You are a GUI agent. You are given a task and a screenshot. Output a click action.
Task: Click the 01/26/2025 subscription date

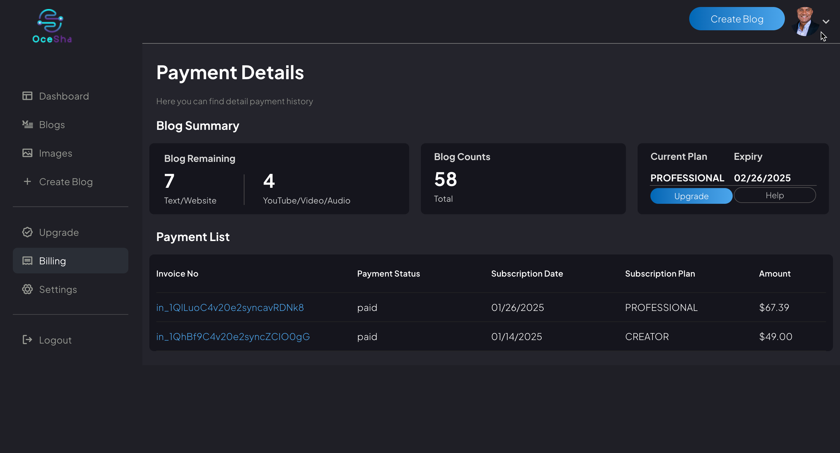coord(517,307)
